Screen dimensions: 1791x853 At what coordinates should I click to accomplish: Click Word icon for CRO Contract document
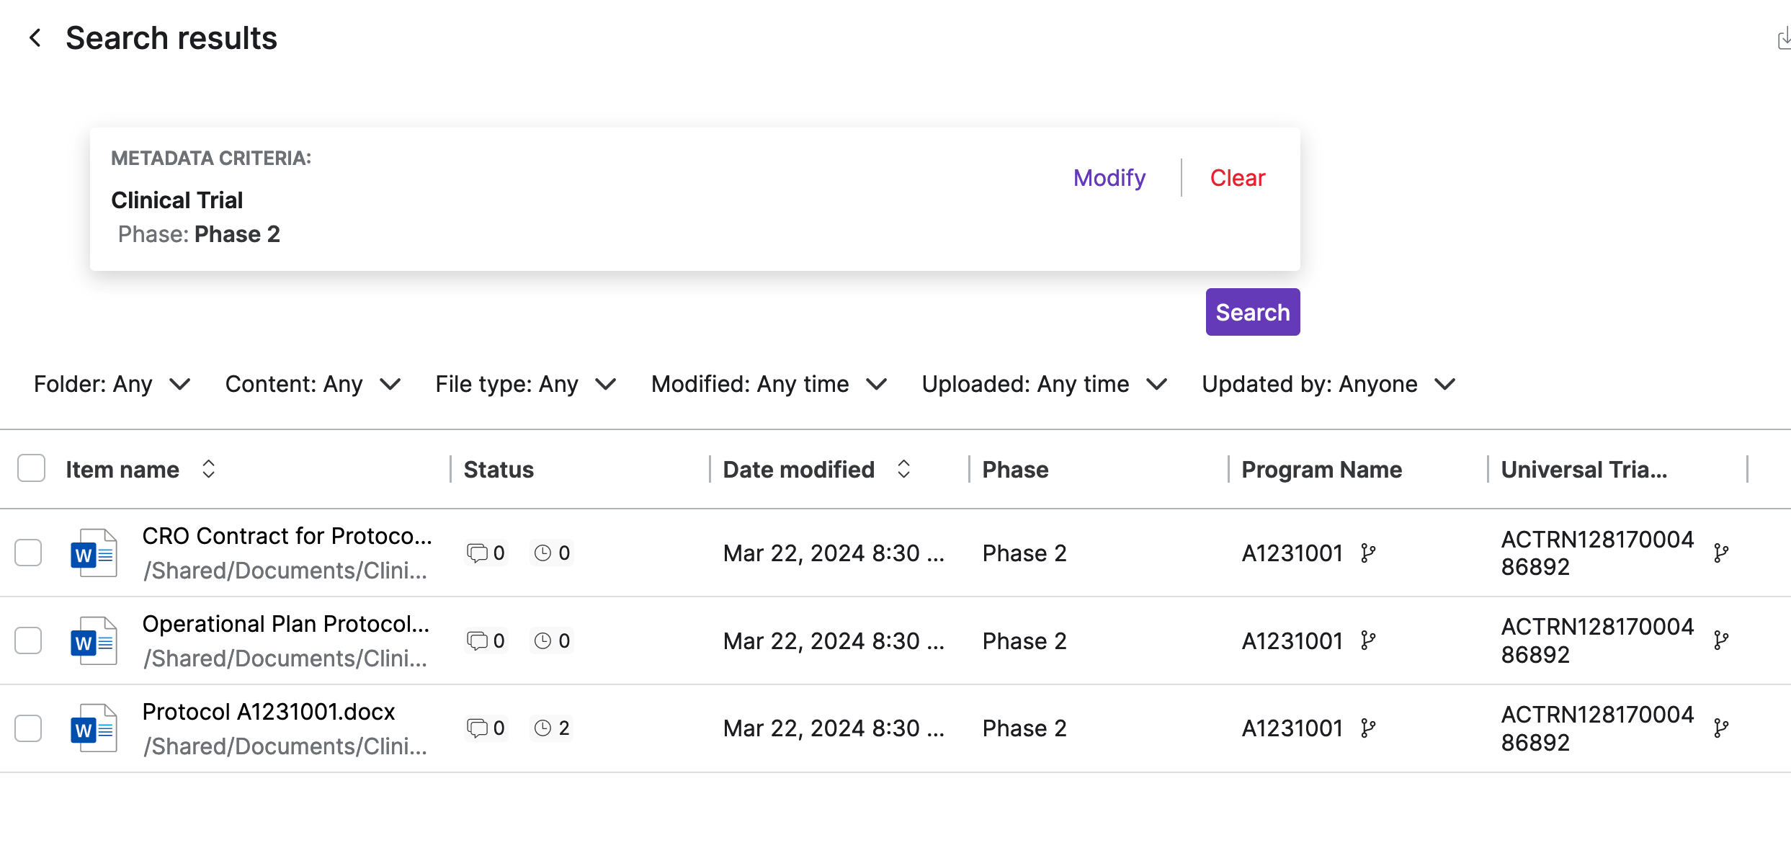coord(94,553)
